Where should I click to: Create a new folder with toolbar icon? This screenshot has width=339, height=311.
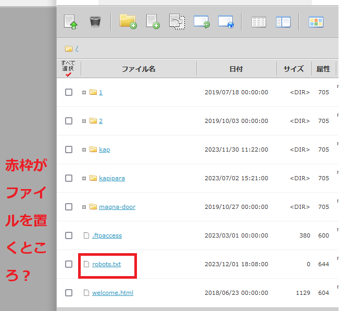[128, 21]
